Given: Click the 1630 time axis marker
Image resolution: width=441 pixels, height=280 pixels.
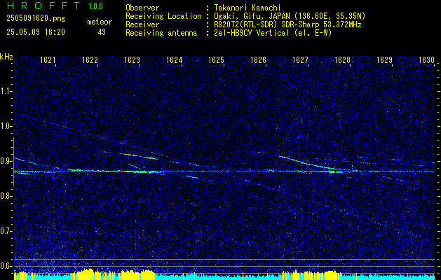Looking at the screenshot, I should point(426,60).
